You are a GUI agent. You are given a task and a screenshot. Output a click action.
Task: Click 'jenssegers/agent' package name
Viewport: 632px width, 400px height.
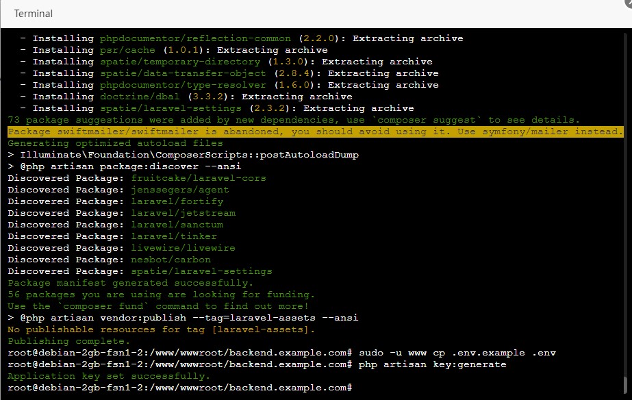click(180, 190)
